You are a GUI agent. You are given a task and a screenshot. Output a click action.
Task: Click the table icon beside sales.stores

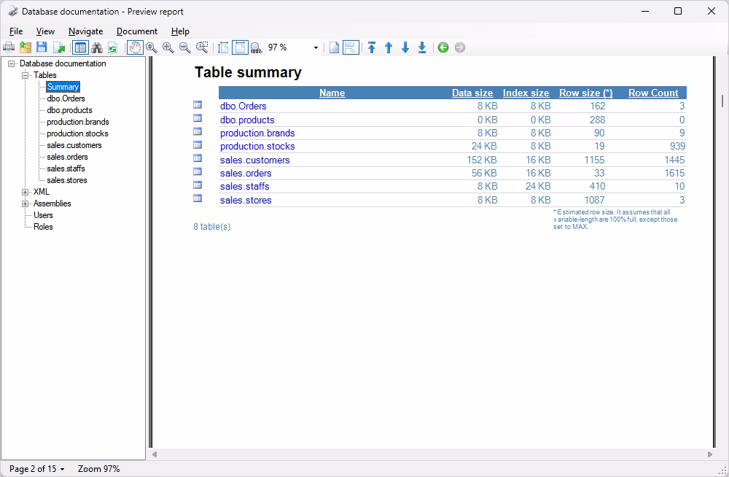tap(198, 198)
